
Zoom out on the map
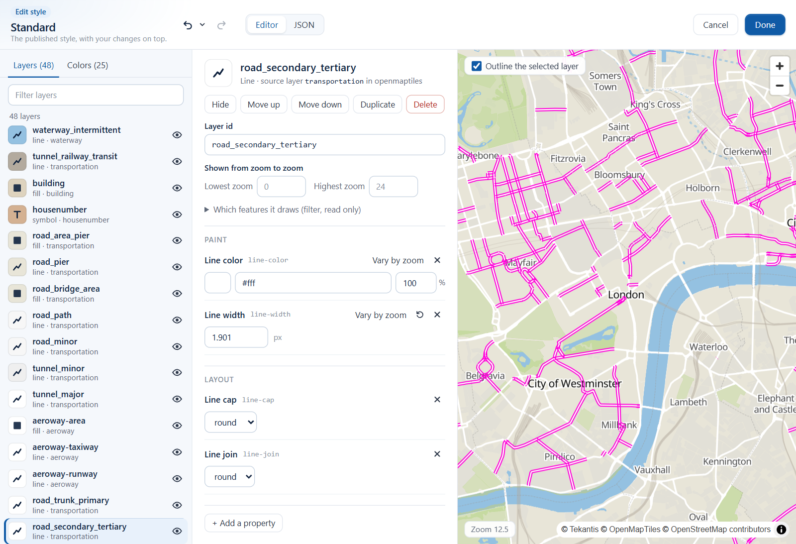tap(780, 86)
